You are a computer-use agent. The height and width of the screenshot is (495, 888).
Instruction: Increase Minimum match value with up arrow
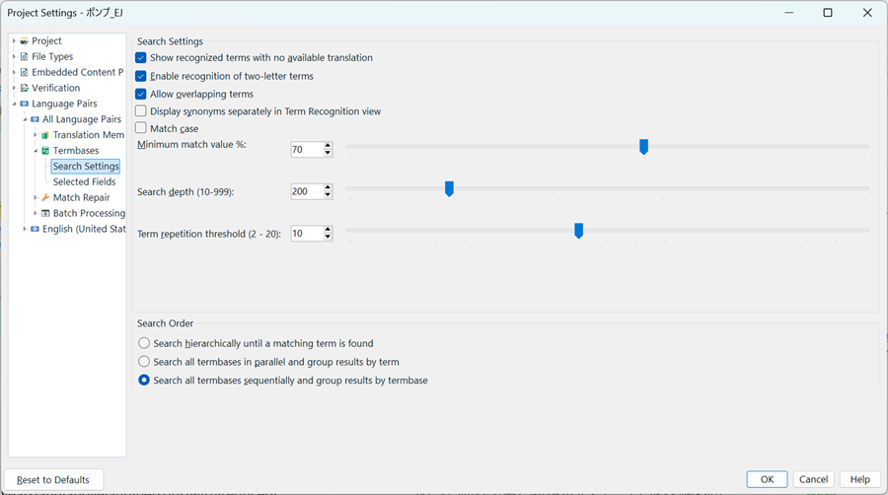[x=328, y=146]
